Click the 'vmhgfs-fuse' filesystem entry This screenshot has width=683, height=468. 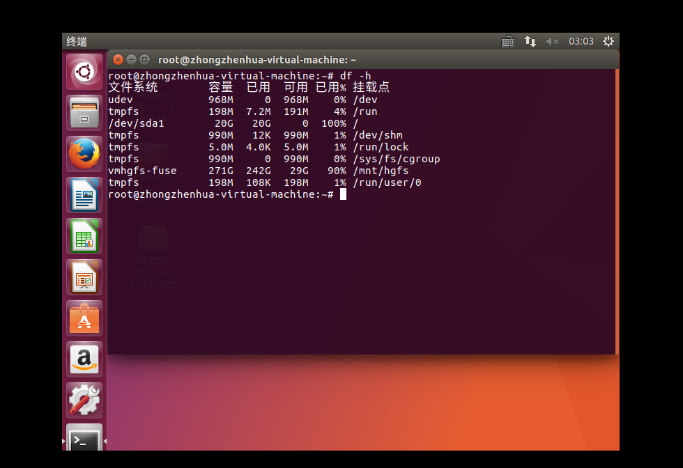coord(142,171)
